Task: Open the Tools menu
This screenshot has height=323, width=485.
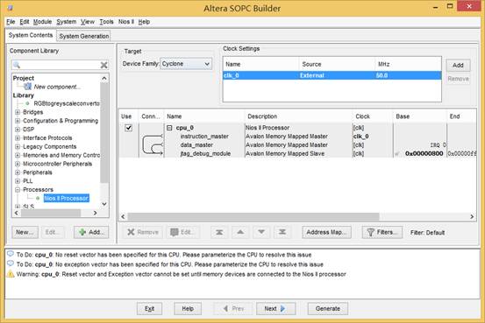Action: (x=106, y=22)
